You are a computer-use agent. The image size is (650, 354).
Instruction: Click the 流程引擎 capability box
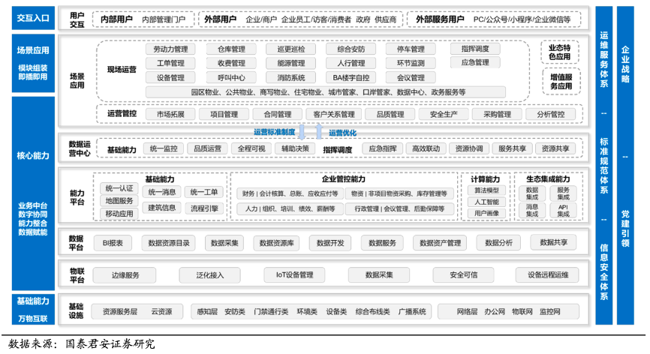click(204, 208)
